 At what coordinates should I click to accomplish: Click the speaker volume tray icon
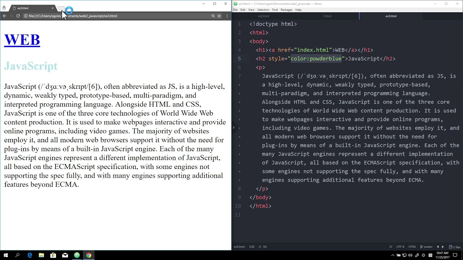(x=411, y=255)
